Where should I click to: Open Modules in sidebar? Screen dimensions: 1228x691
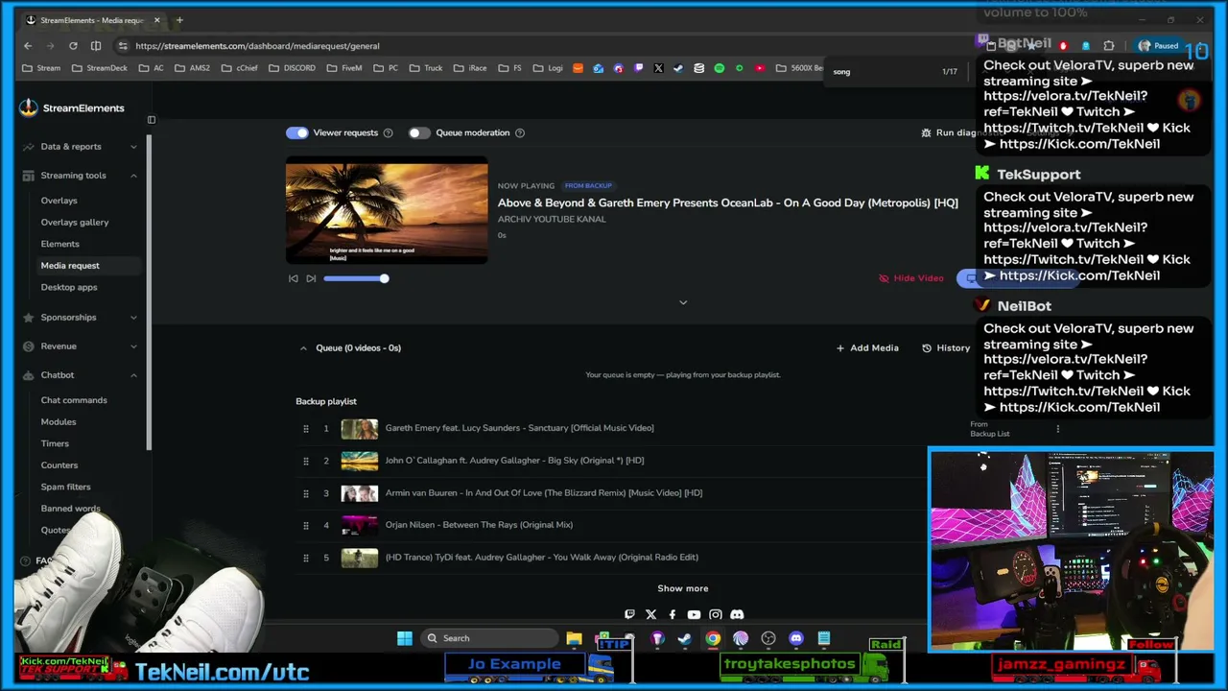59,422
